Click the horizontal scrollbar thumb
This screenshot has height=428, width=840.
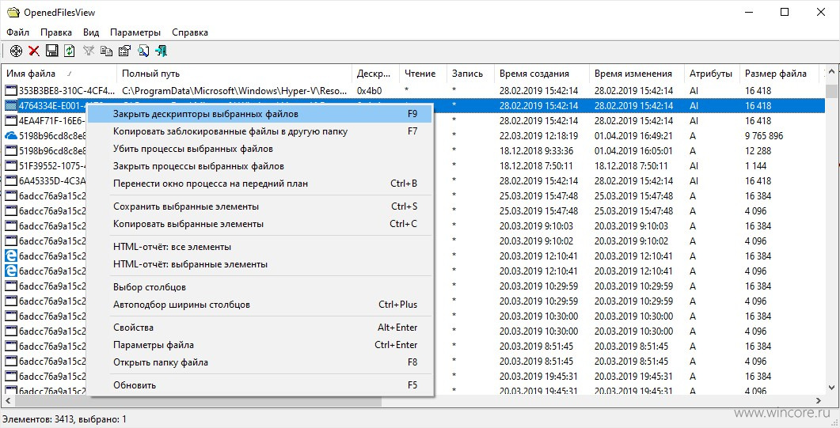tap(197, 400)
